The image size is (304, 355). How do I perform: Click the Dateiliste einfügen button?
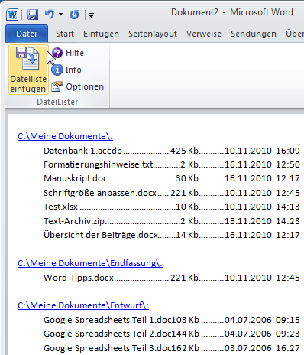tap(28, 70)
